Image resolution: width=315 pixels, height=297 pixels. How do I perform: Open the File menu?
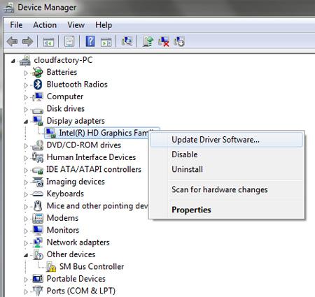tap(16, 25)
